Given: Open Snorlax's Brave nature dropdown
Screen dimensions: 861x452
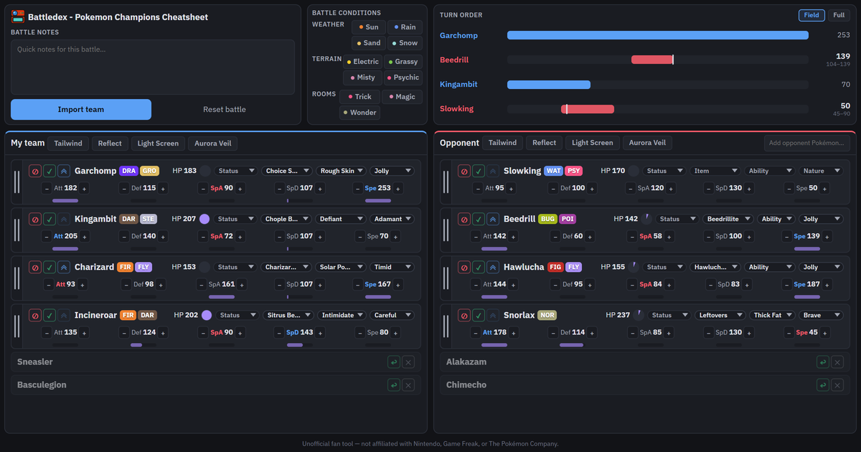Looking at the screenshot, I should tap(821, 315).
